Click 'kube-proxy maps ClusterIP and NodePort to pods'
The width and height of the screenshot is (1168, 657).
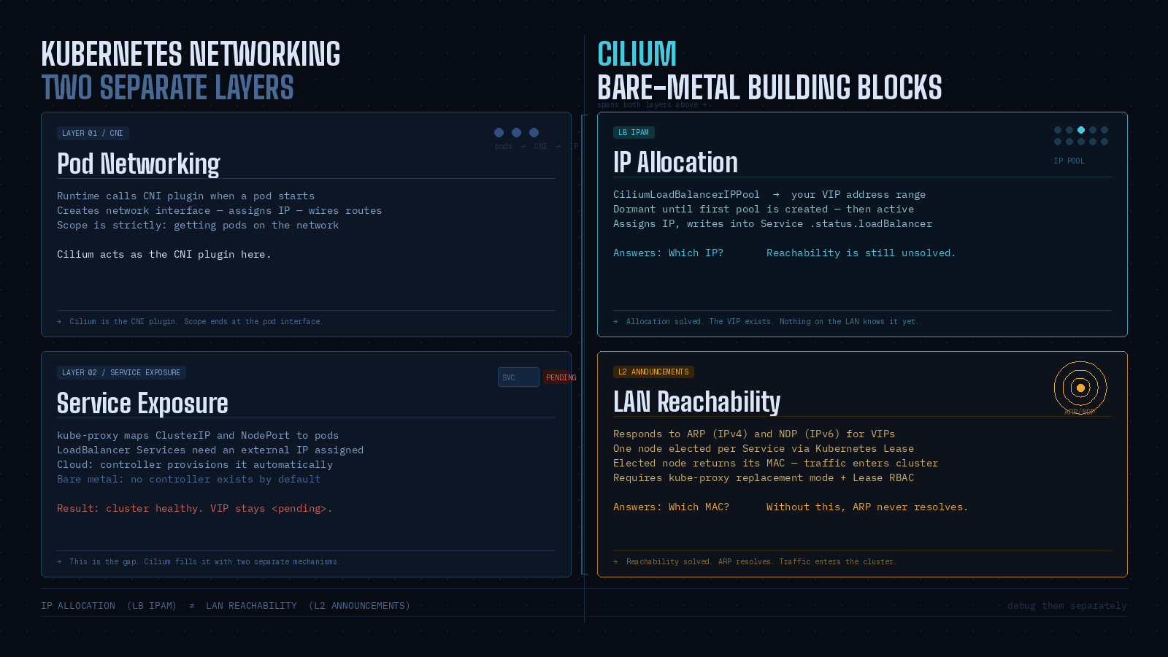pyautogui.click(x=198, y=435)
